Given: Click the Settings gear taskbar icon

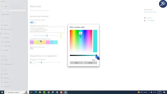Looking at the screenshot, I should tap(65, 92).
